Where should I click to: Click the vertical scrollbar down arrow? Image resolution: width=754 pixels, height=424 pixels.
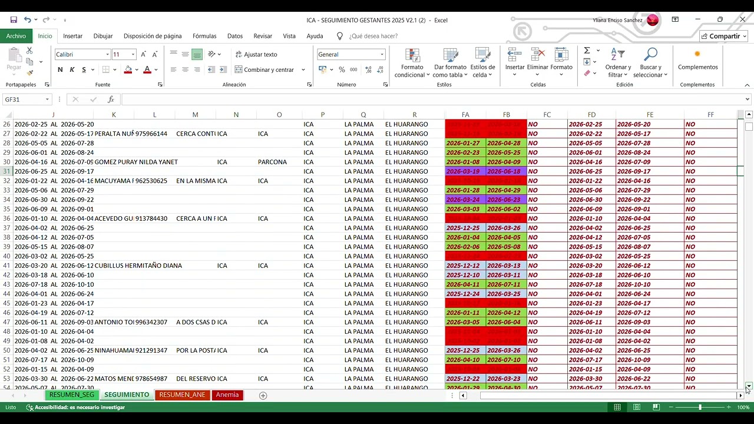point(749,386)
